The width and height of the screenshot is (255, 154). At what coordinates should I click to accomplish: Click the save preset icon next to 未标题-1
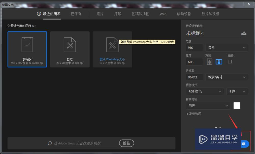point(244,33)
